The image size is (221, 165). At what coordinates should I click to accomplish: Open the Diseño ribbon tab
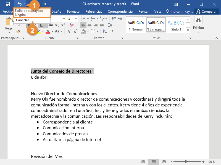pos(56,12)
